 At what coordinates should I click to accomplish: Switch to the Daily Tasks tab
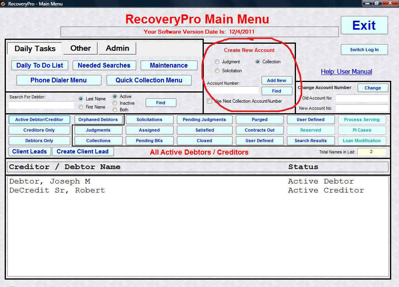[x=35, y=48]
